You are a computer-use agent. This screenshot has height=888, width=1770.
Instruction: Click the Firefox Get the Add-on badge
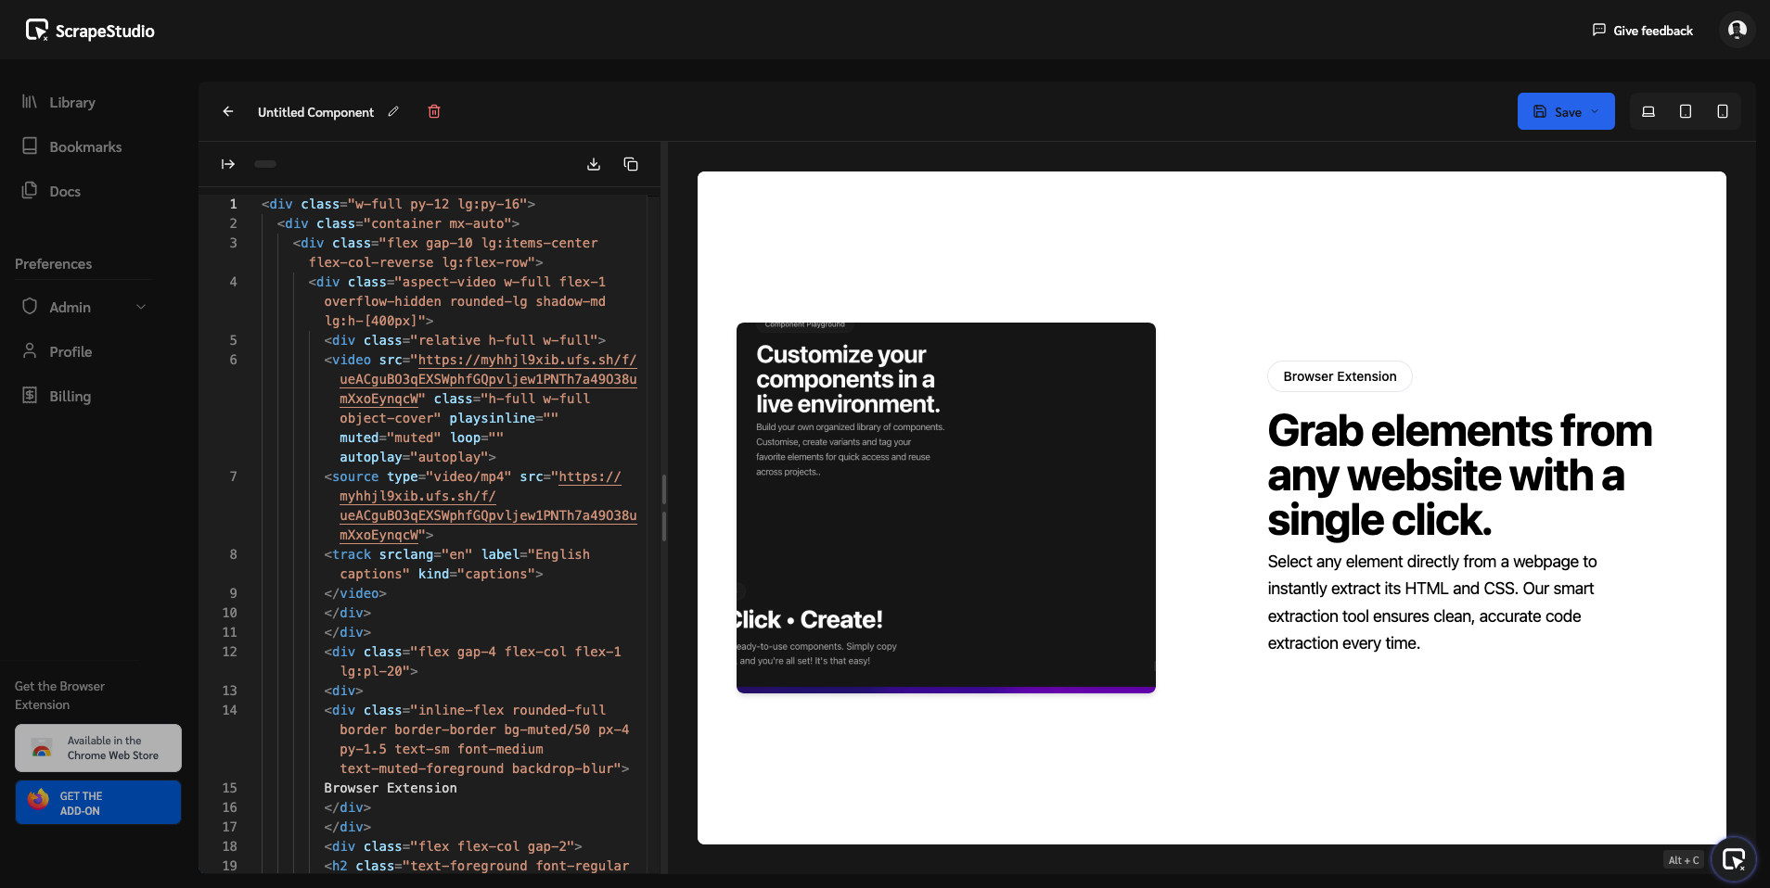click(x=98, y=803)
